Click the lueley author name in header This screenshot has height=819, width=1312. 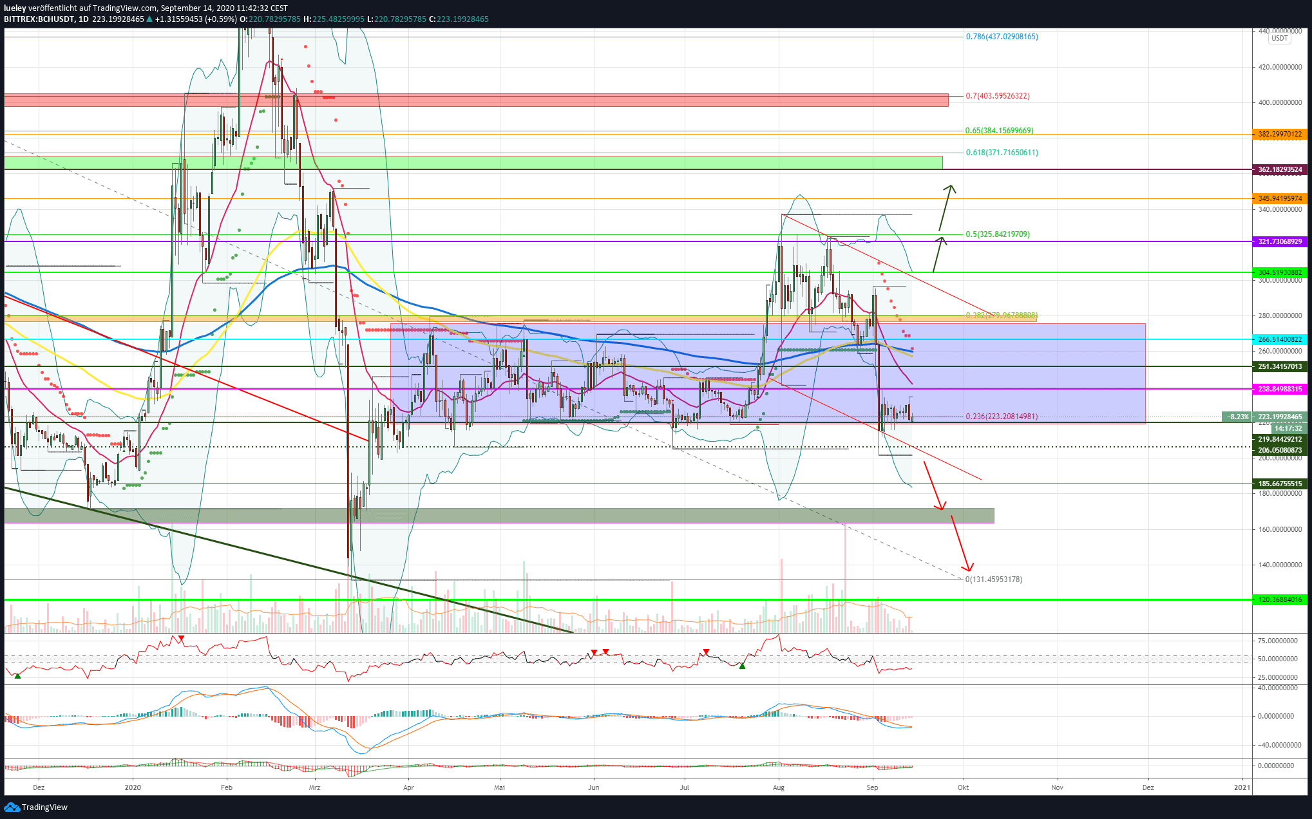[x=15, y=8]
